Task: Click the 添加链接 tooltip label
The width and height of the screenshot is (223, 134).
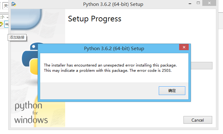Action: tap(17, 37)
